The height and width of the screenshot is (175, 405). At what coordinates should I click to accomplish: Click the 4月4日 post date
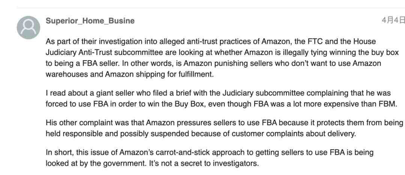click(x=393, y=20)
